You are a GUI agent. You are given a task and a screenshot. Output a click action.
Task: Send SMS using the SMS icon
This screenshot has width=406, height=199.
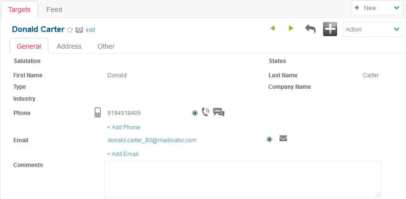(x=219, y=113)
